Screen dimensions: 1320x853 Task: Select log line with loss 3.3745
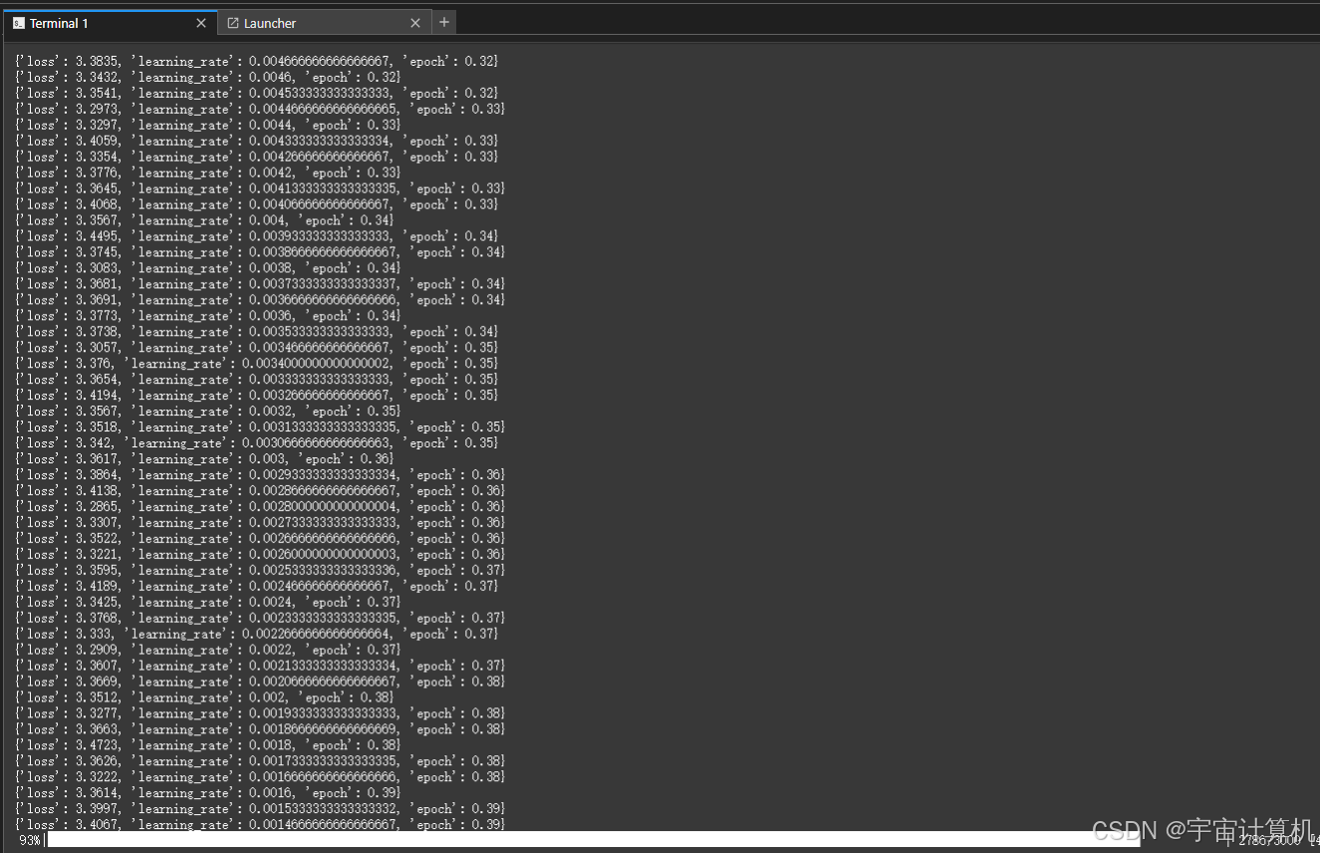[261, 252]
